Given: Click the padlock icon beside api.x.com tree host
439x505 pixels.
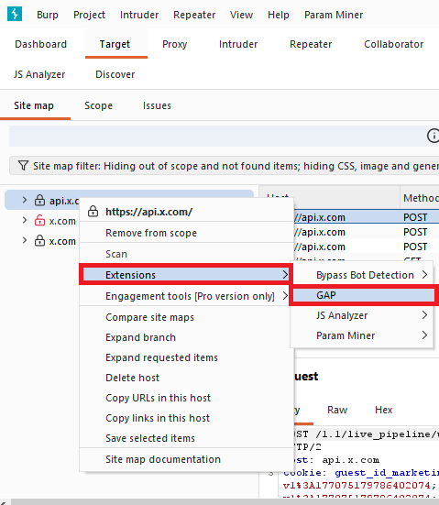Looking at the screenshot, I should click(39, 201).
